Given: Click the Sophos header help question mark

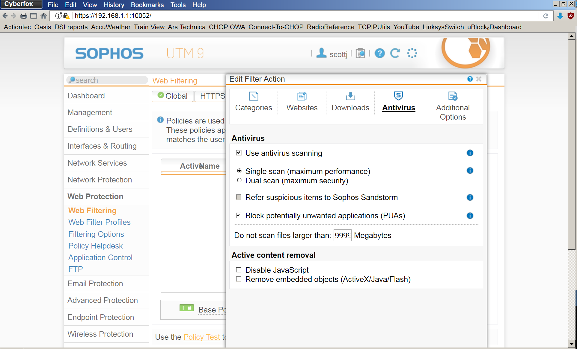Looking at the screenshot, I should coord(380,53).
